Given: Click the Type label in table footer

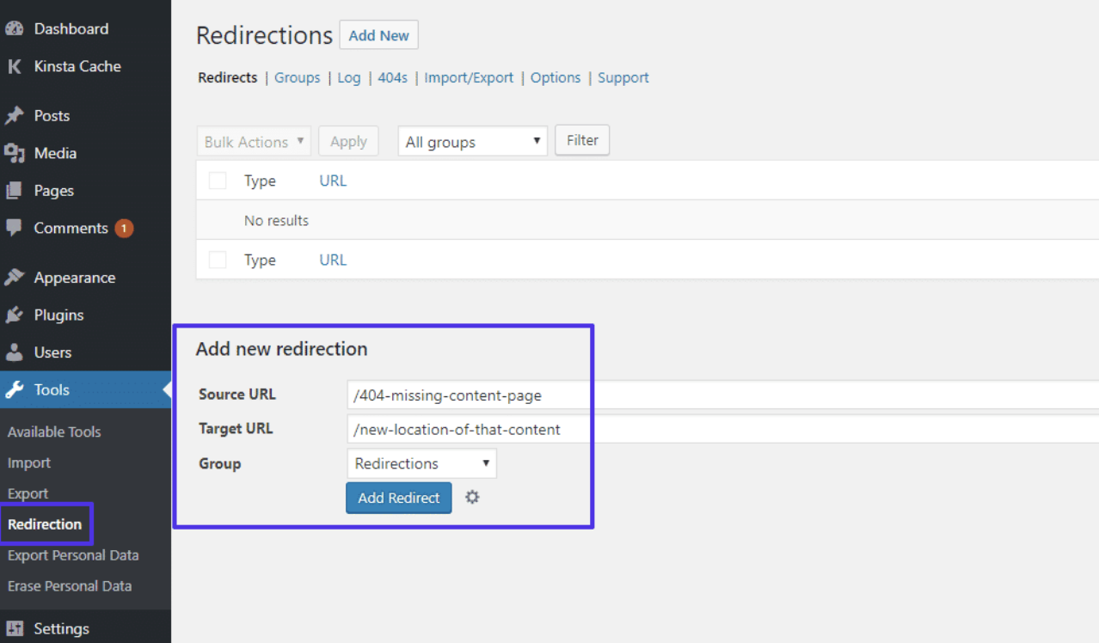Looking at the screenshot, I should [x=260, y=260].
